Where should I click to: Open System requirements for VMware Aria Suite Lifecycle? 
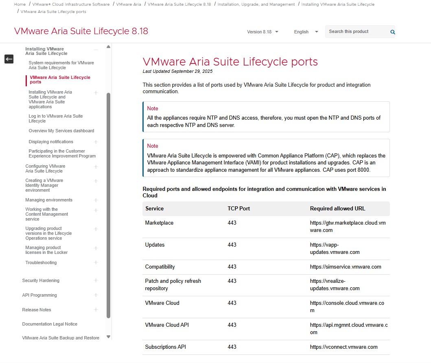point(61,65)
